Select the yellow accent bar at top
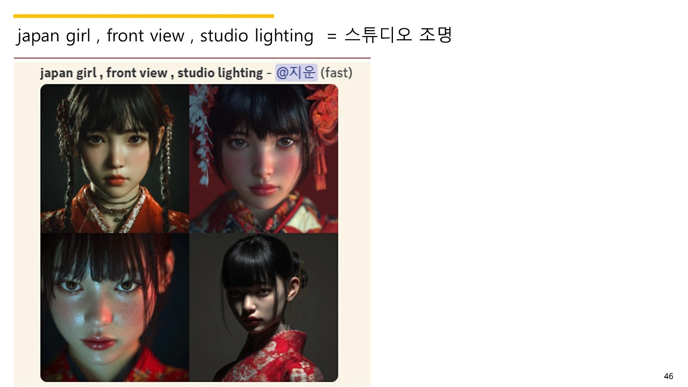Viewport: 688px width, 387px height. [144, 16]
